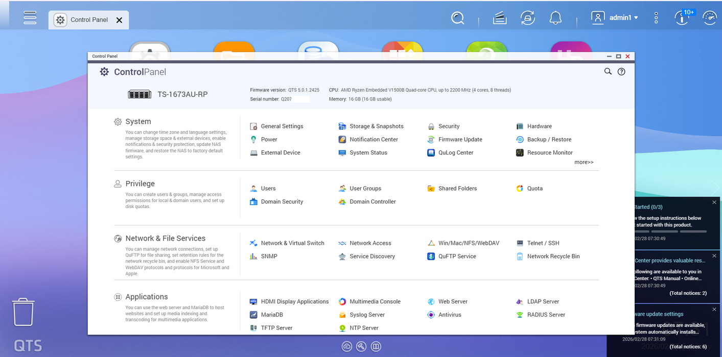Open the Firmware Update settings
Image resolution: width=722 pixels, height=357 pixels.
[x=460, y=139]
